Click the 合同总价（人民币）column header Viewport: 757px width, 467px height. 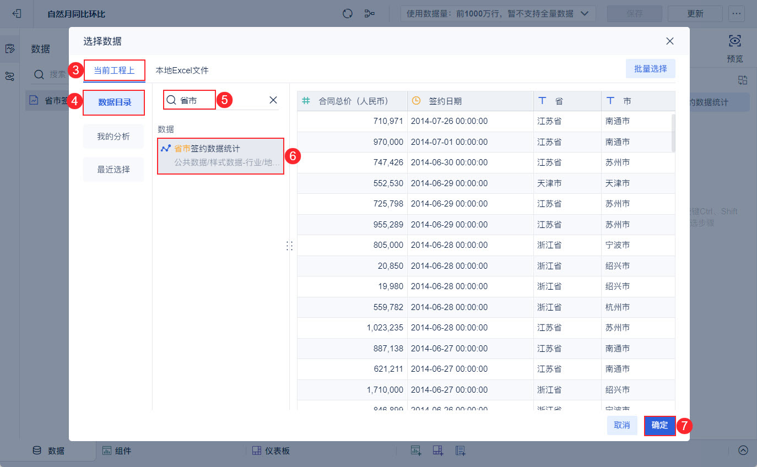[x=353, y=101]
